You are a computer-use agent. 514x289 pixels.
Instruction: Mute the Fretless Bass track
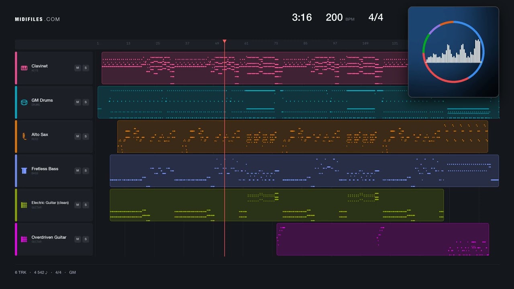[x=78, y=171]
